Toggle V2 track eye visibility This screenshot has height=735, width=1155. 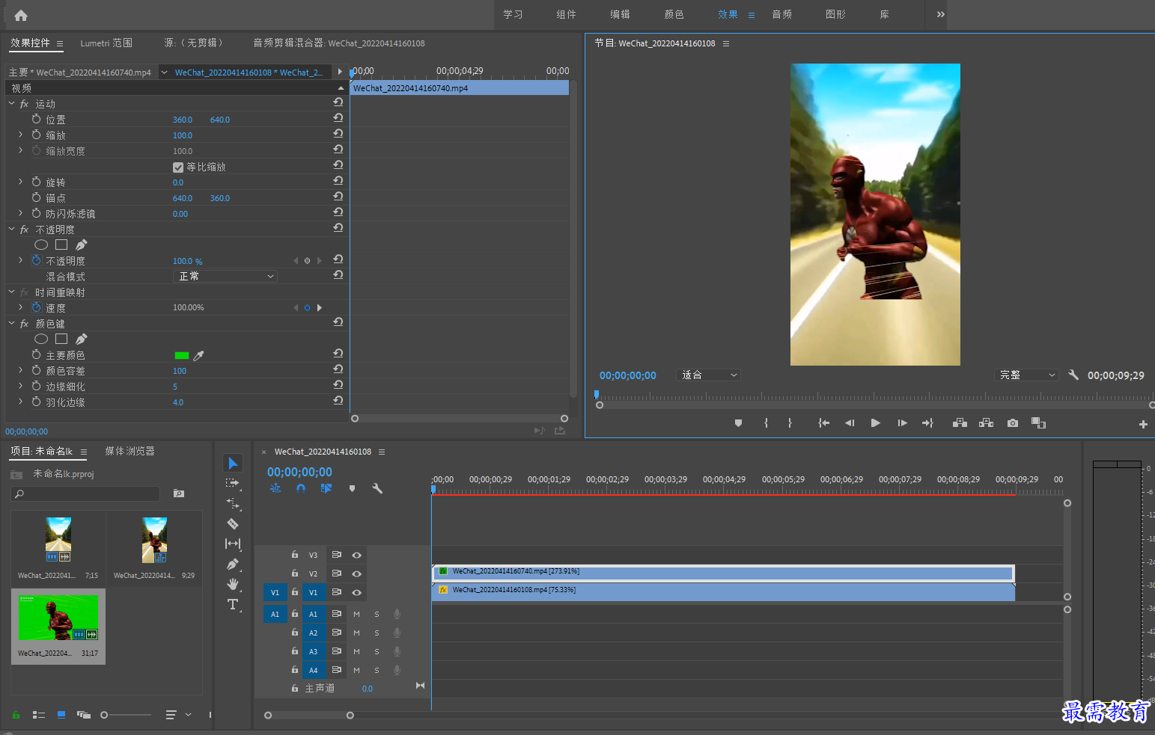point(357,573)
